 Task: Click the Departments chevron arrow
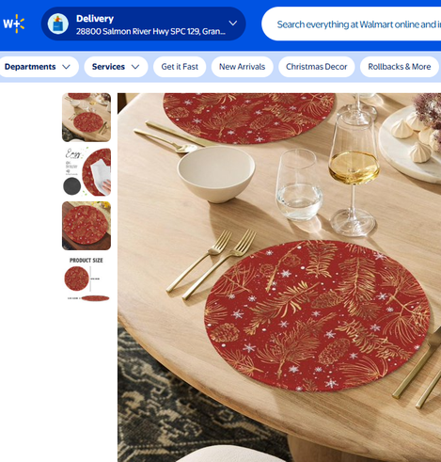pos(66,67)
